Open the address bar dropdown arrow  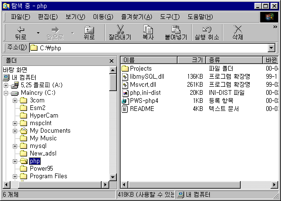tap(272, 48)
